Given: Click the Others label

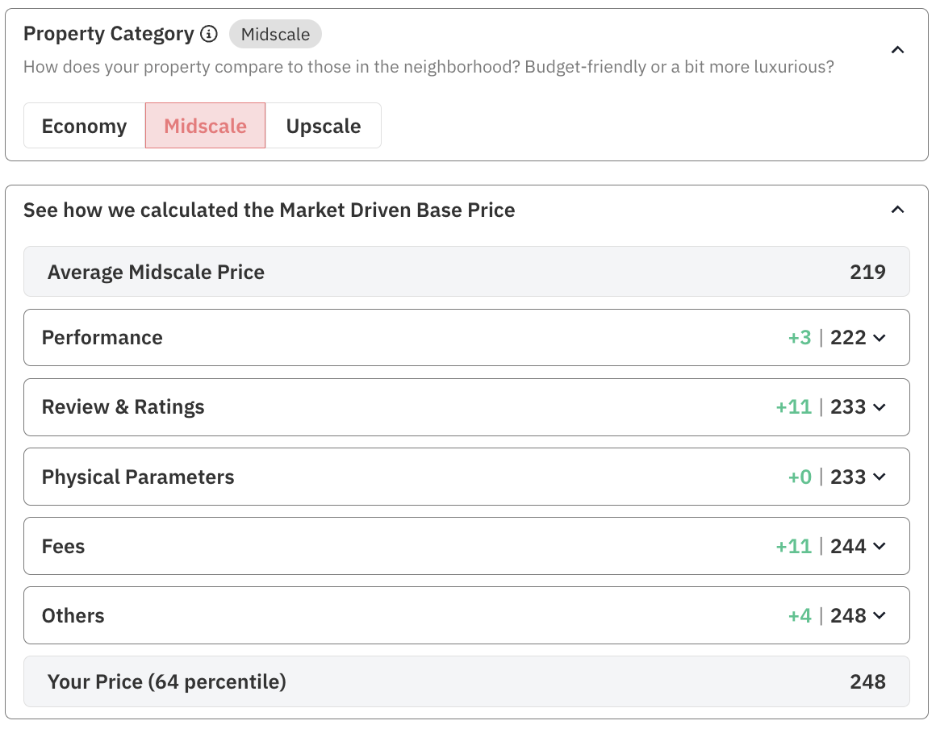Looking at the screenshot, I should [73, 616].
